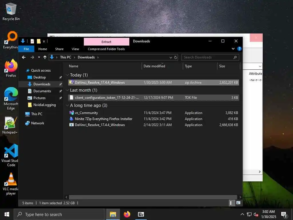Select This PC in the navigation pane
The width and height of the screenshot is (293, 220).
(37, 114)
